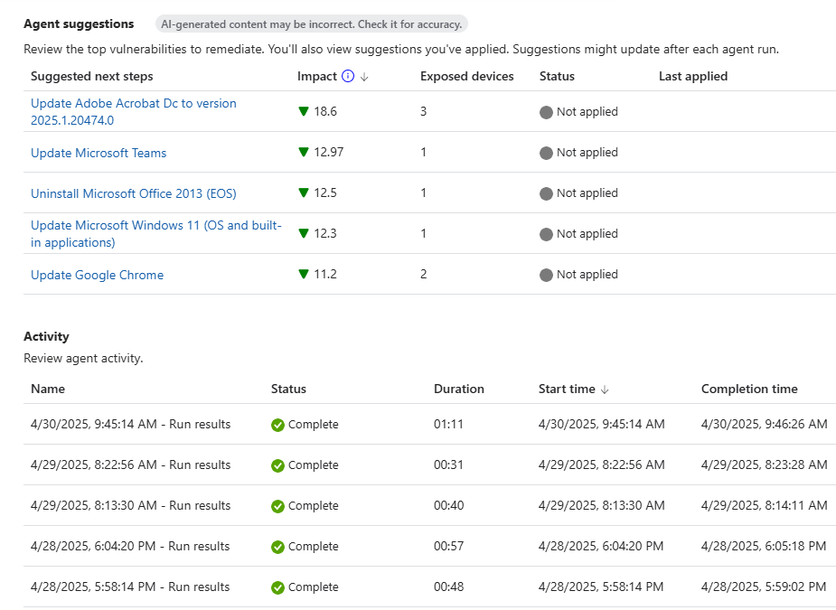Click exposed devices count 3 for Adobe Acrobat
Viewport: 836px width, 610px height.
point(423,111)
